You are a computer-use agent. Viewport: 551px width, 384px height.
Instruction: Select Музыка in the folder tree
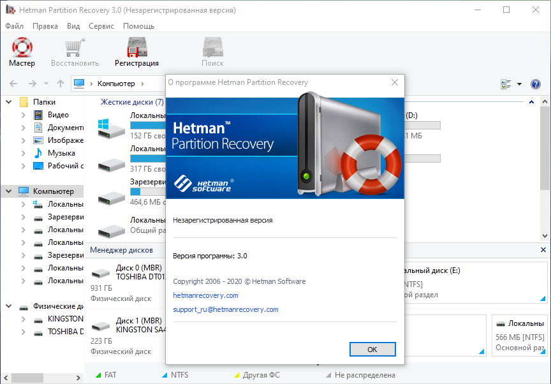pos(61,153)
